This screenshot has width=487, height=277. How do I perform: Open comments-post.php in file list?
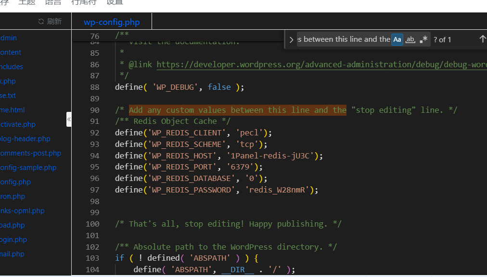[30, 153]
